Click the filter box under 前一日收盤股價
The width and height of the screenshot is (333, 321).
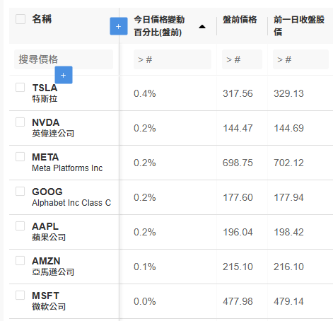[x=300, y=59]
